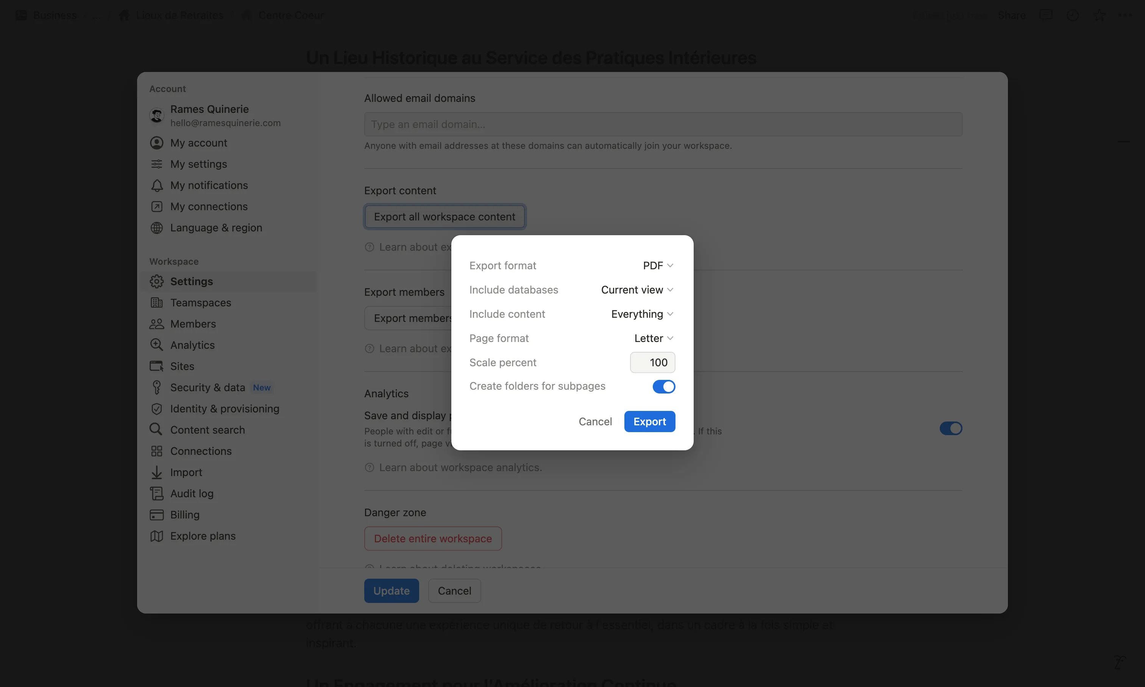Click the Sites window icon
The image size is (1145, 687).
pyautogui.click(x=156, y=366)
